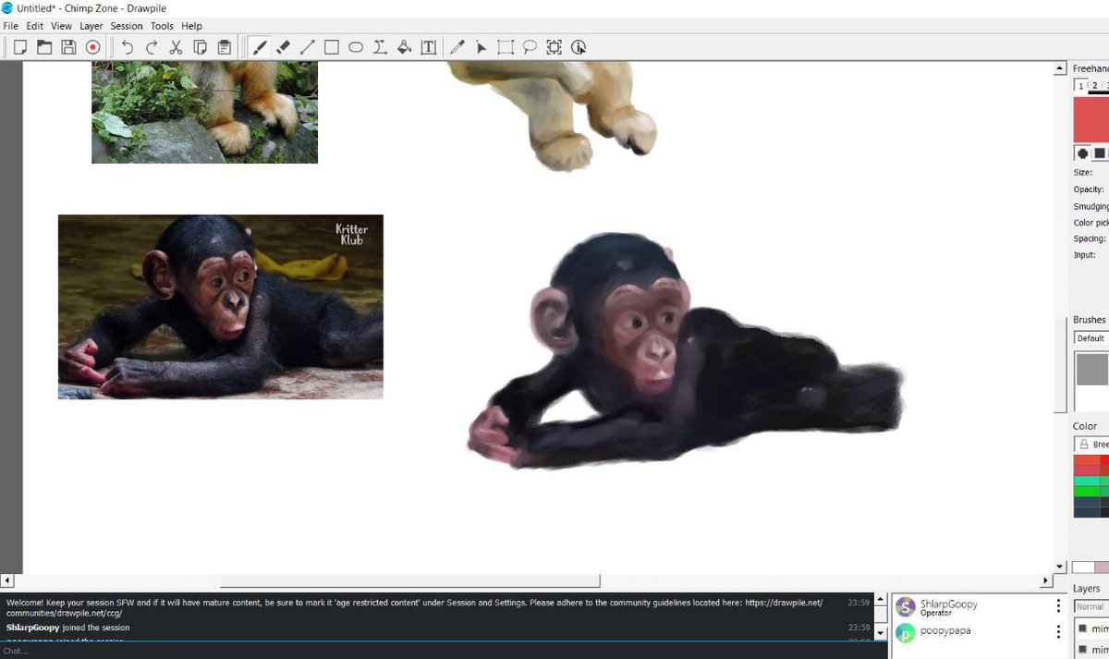
Task: Select the Laser pointer tool
Action: (481, 47)
